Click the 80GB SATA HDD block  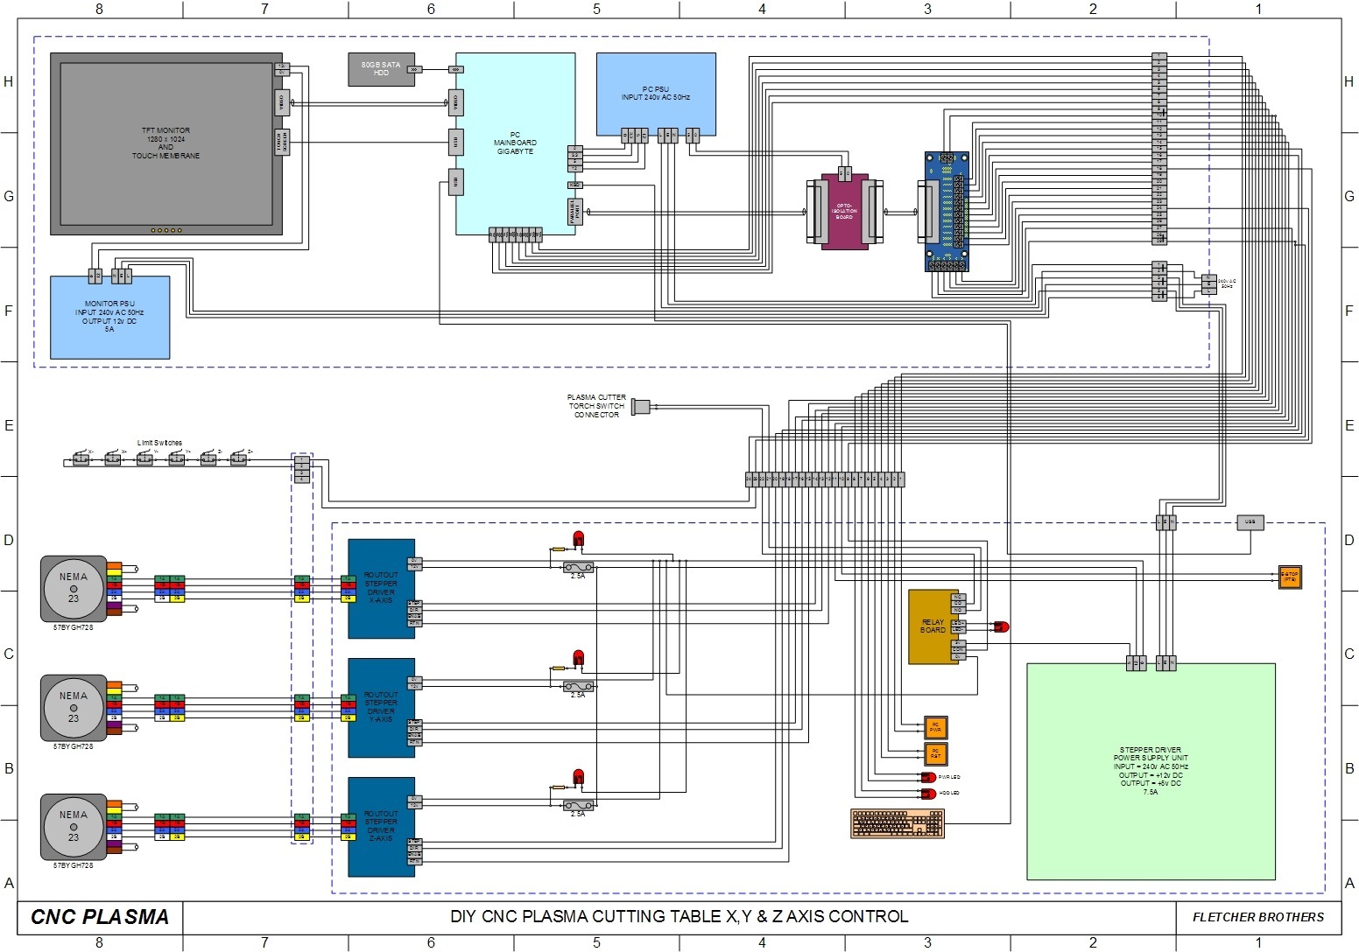[x=381, y=69]
